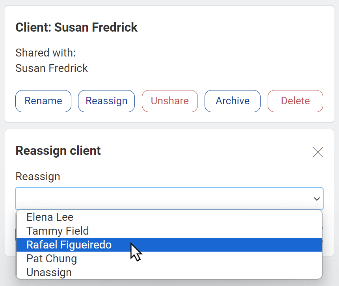Click the Reassign client panel title

pos(58,151)
